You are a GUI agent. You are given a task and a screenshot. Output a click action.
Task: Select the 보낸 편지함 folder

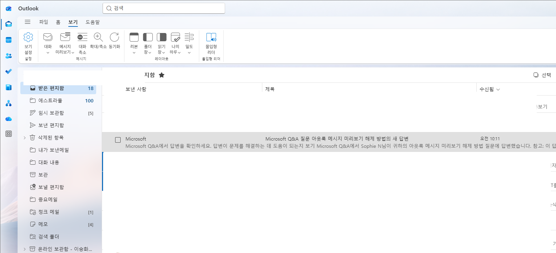point(58,125)
